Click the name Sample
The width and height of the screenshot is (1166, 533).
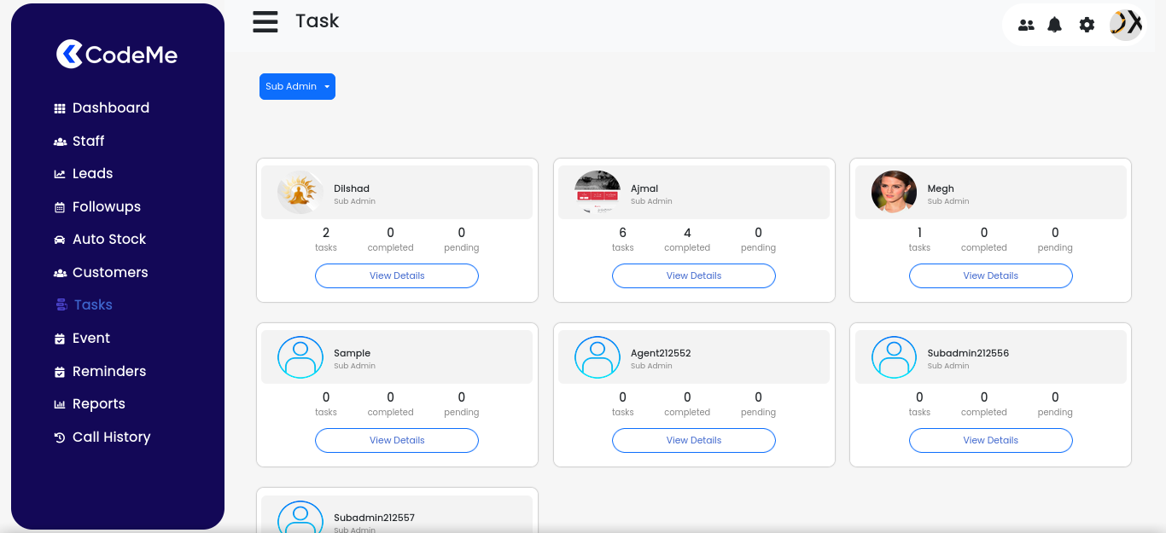pos(352,353)
